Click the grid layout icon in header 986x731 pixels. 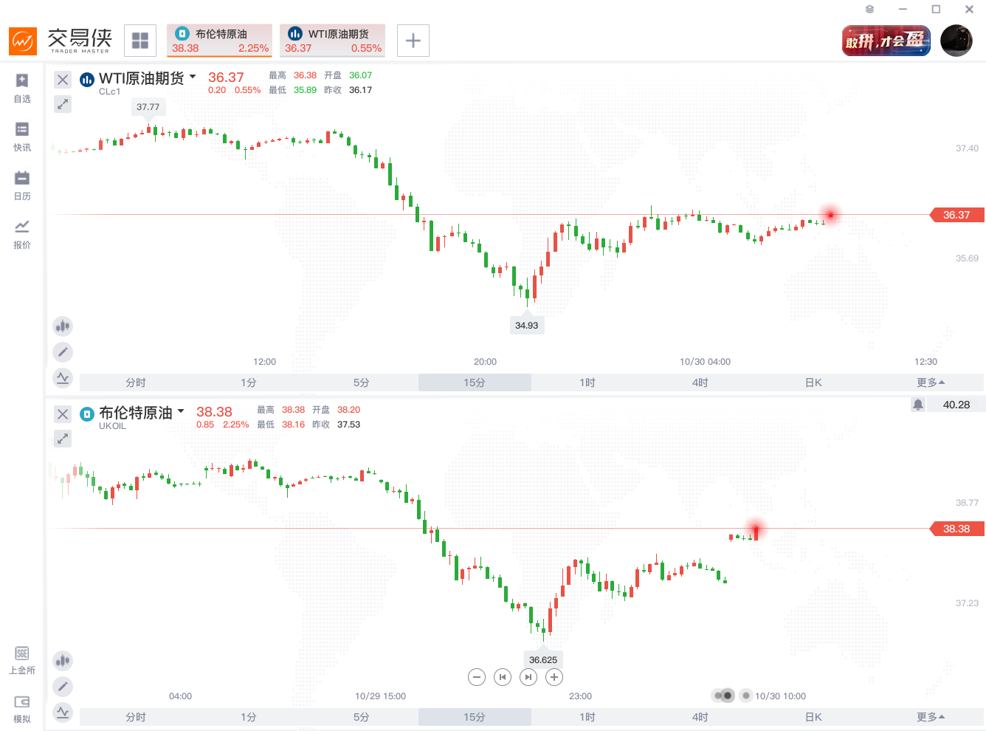[140, 41]
